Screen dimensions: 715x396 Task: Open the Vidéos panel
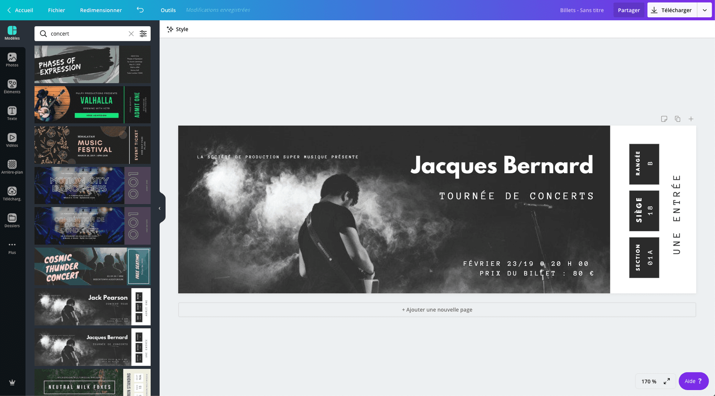pyautogui.click(x=12, y=140)
